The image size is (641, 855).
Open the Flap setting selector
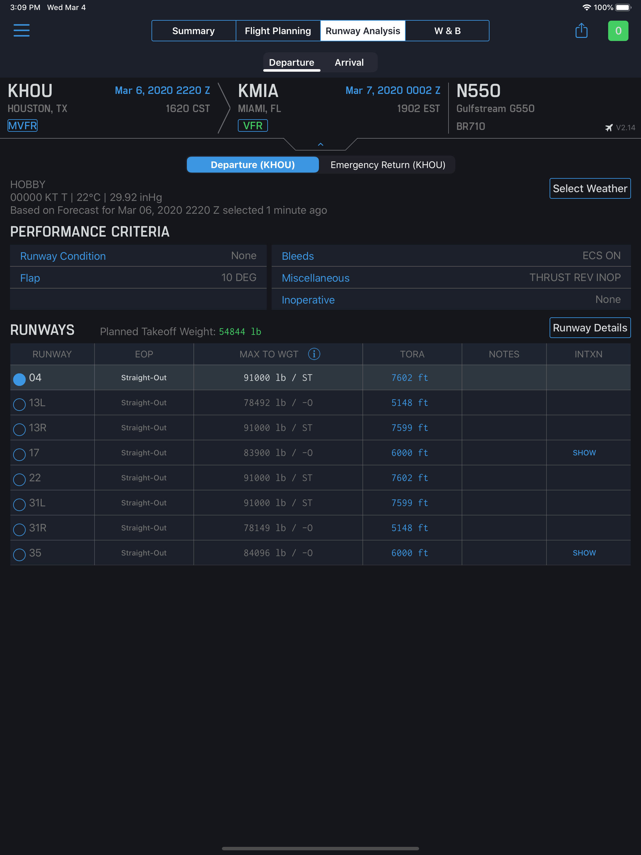[x=30, y=278]
